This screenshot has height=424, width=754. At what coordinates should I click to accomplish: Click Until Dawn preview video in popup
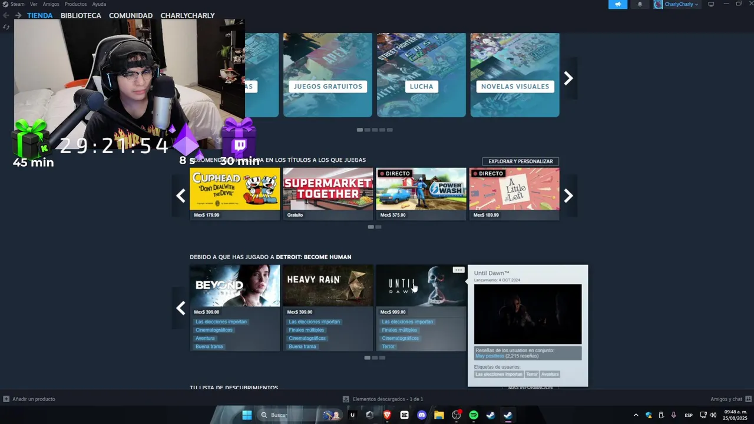click(528, 314)
